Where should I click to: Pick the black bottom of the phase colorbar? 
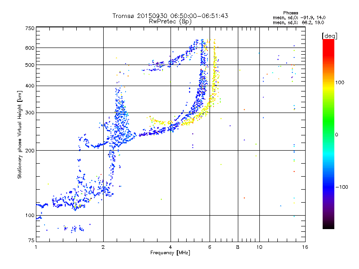[x=328, y=226]
